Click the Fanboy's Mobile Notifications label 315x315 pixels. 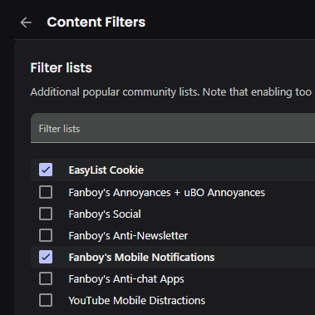(141, 258)
